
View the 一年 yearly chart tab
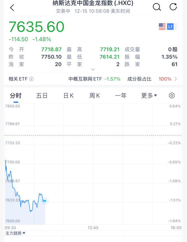121,96
